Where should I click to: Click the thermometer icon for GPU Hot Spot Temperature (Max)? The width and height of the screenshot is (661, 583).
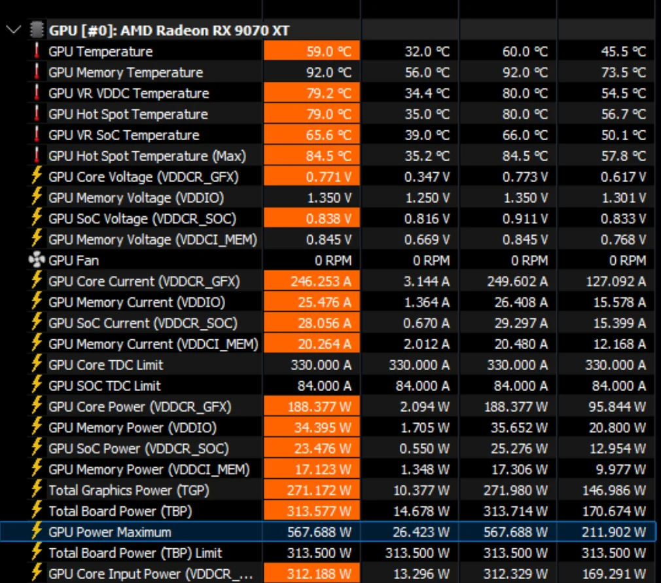click(x=37, y=156)
